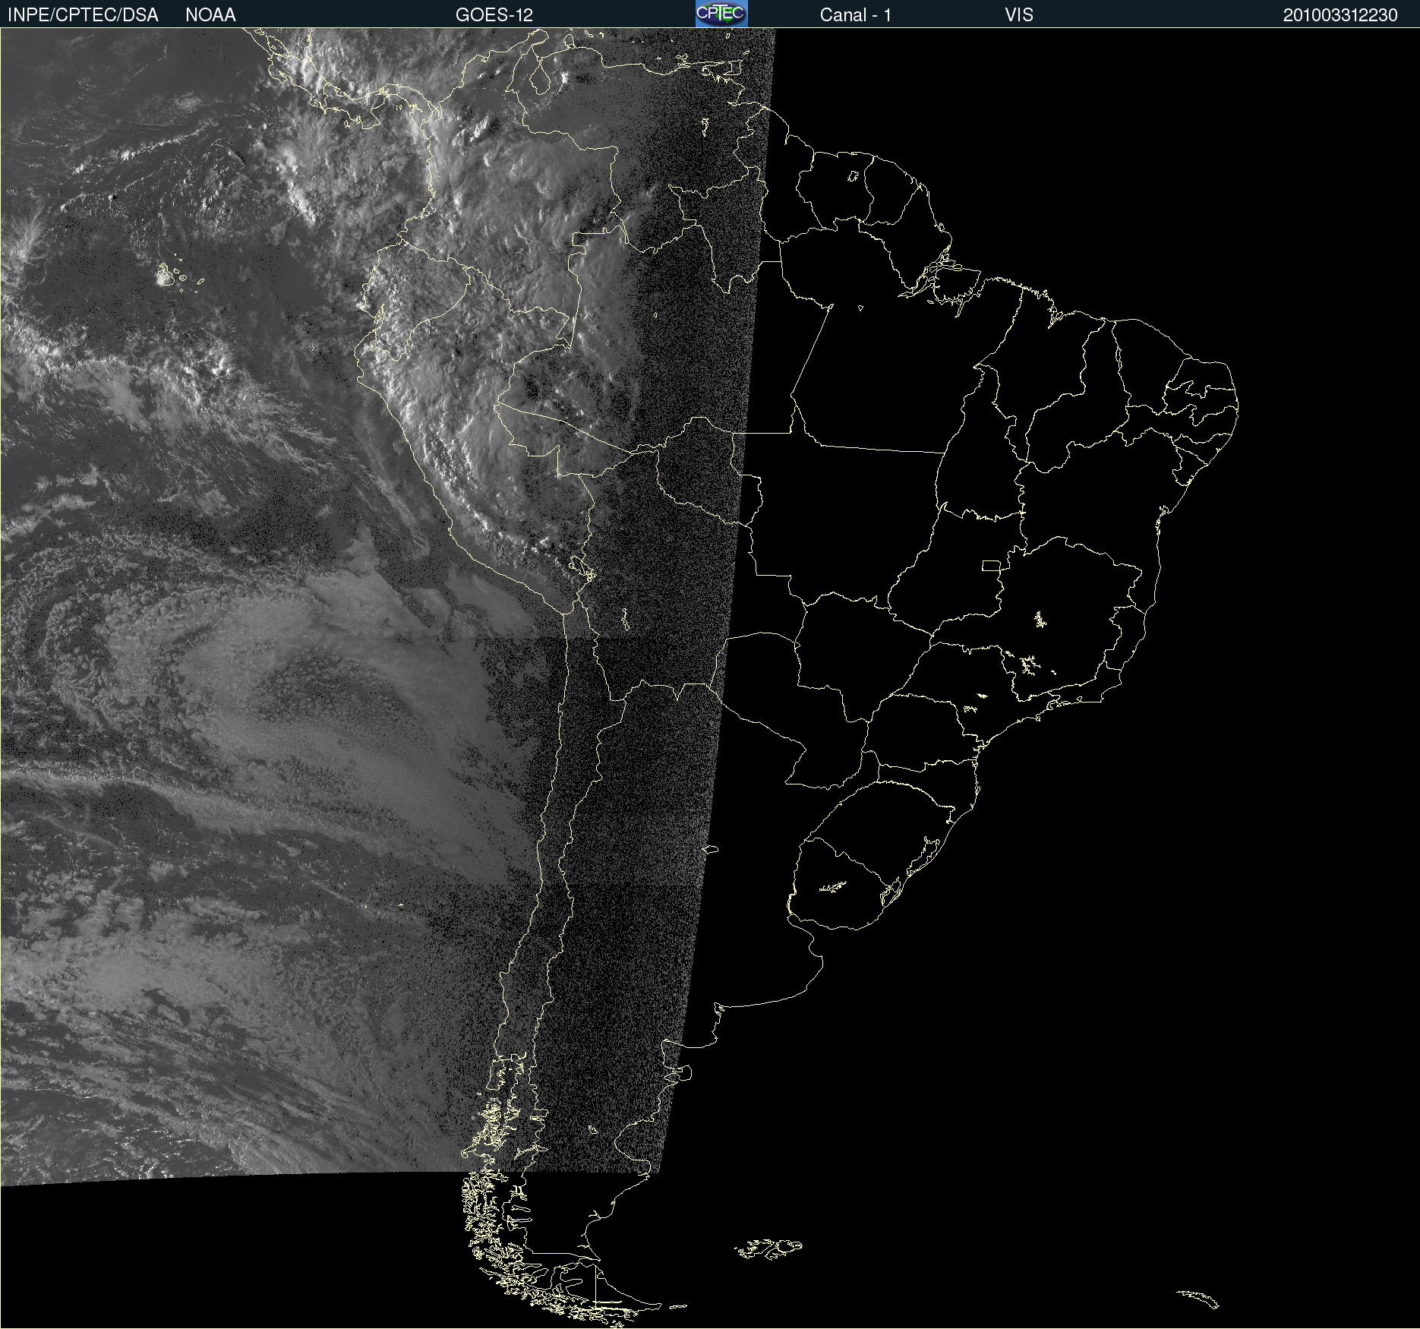Select the NOAA label in header
Viewport: 1420px width, 1329px height.
pyautogui.click(x=210, y=15)
